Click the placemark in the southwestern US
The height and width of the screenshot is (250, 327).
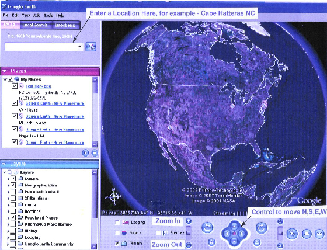point(169,127)
